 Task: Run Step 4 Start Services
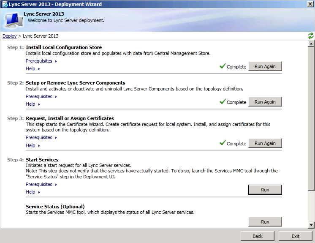265,190
